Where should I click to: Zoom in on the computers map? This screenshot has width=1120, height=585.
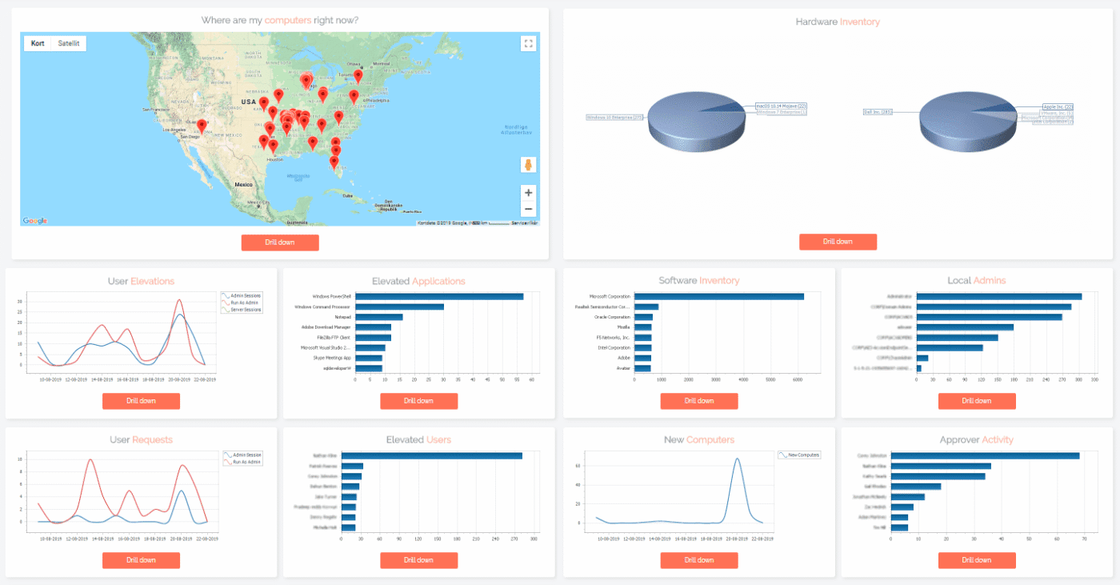(x=528, y=193)
